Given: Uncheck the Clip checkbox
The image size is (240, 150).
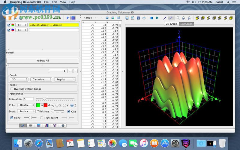Looking at the screenshot, I should [x=69, y=111].
